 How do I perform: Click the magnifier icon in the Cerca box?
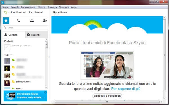(5, 28)
